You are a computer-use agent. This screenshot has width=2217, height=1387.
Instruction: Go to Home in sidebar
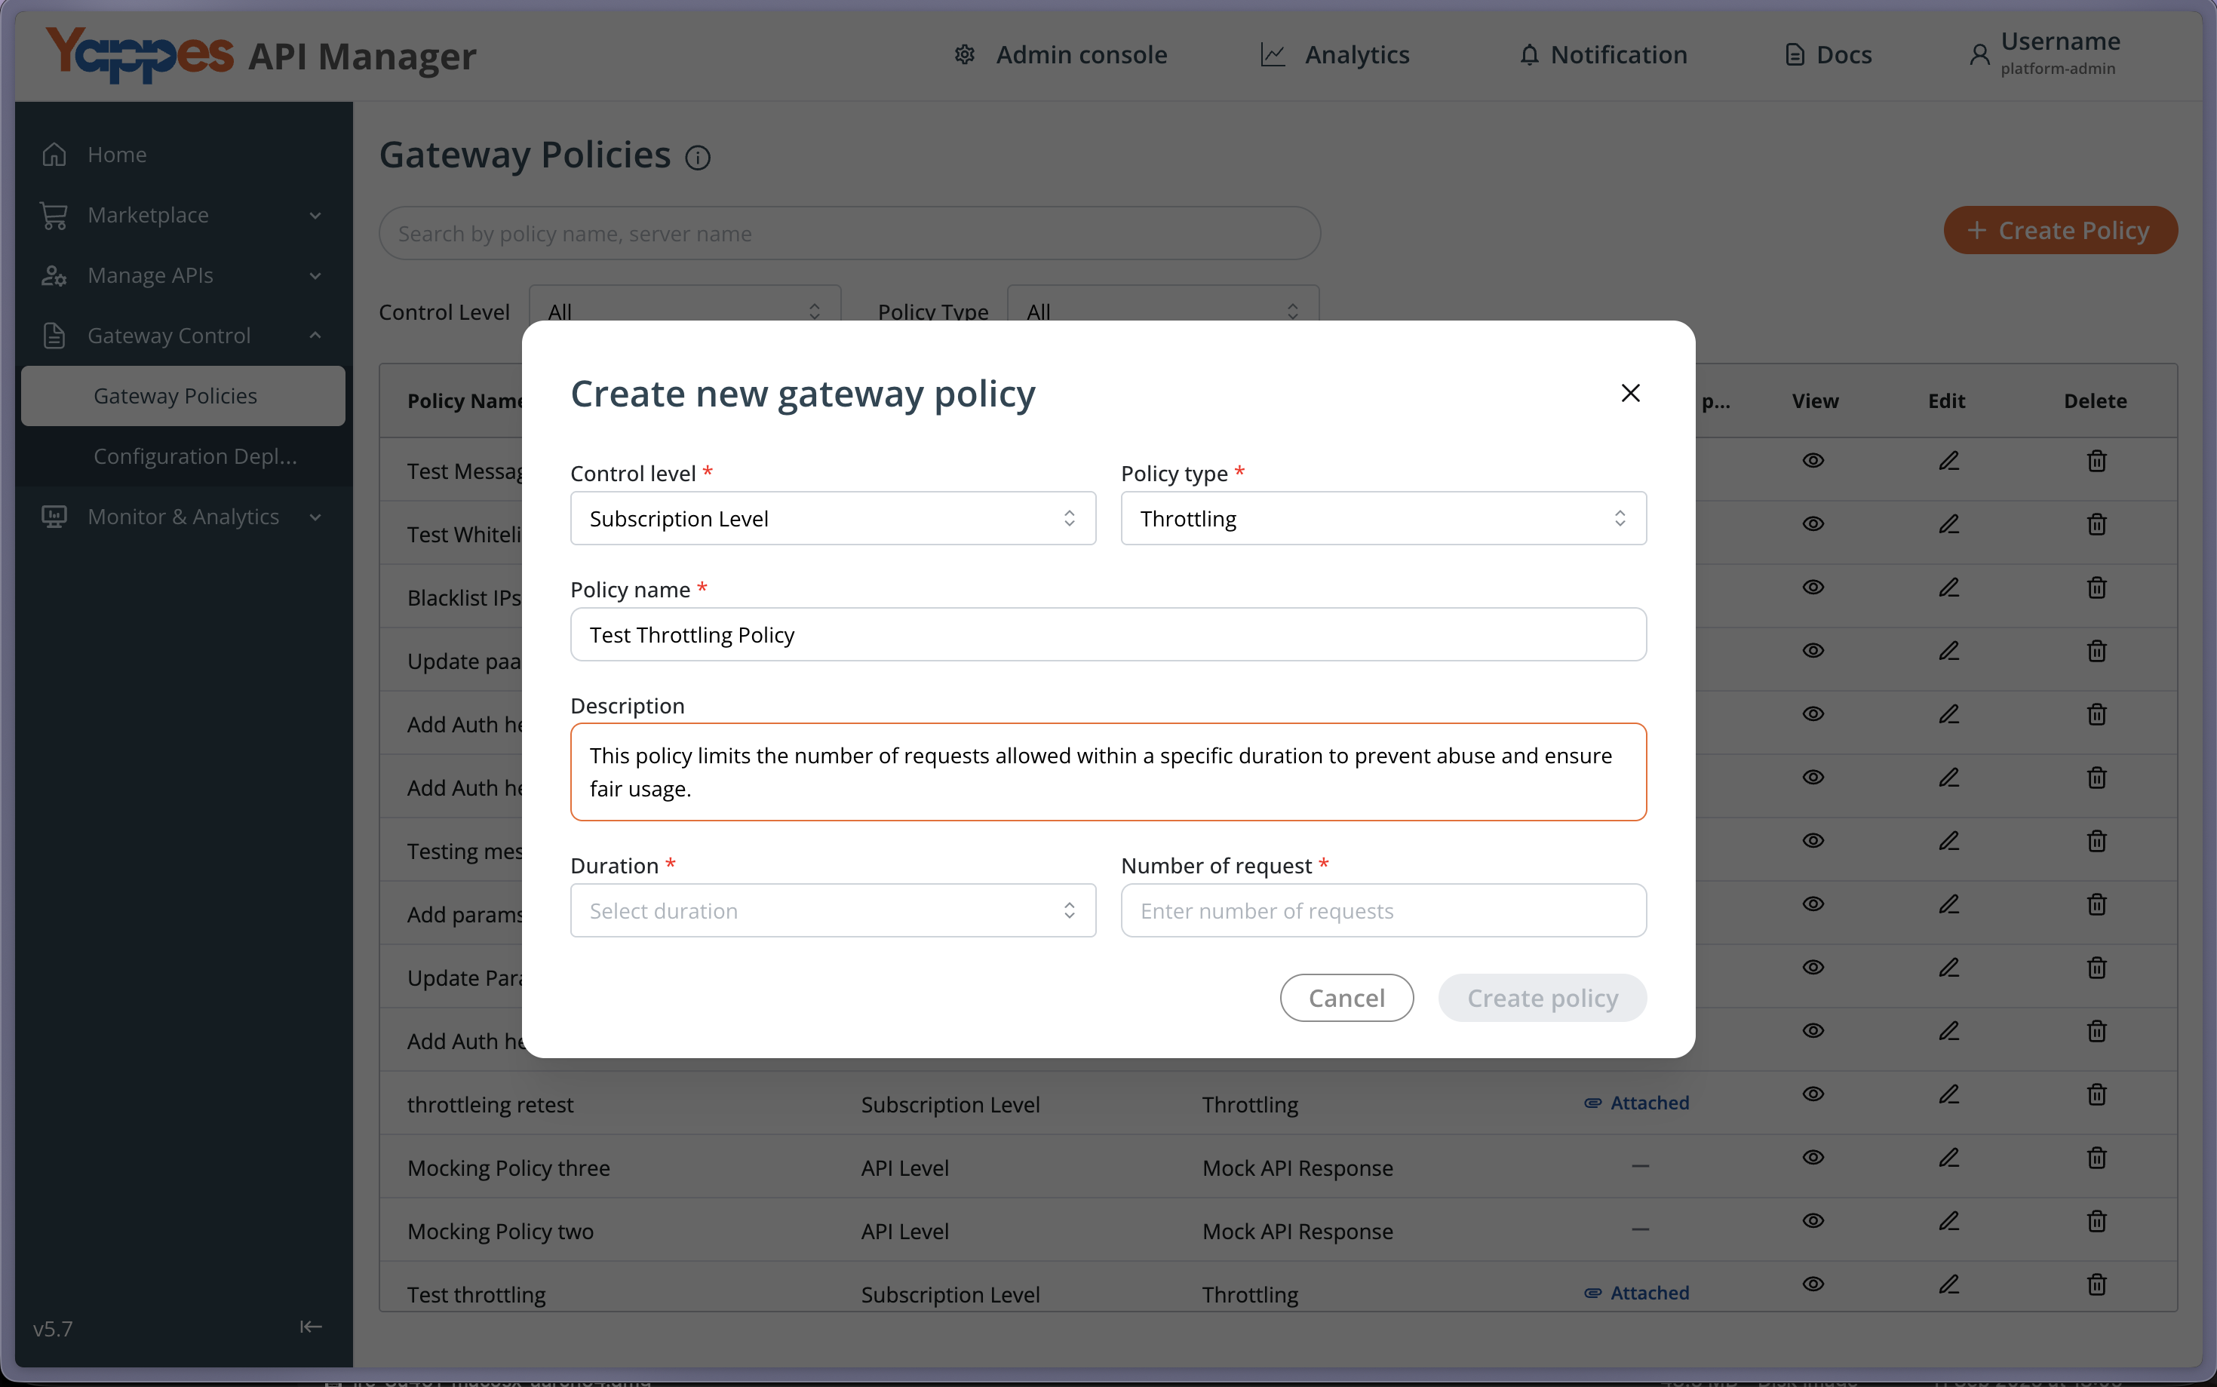[183, 154]
